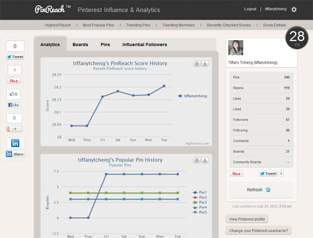Click the Facebook Like button
Screen dimensions: 313x238
14,105
